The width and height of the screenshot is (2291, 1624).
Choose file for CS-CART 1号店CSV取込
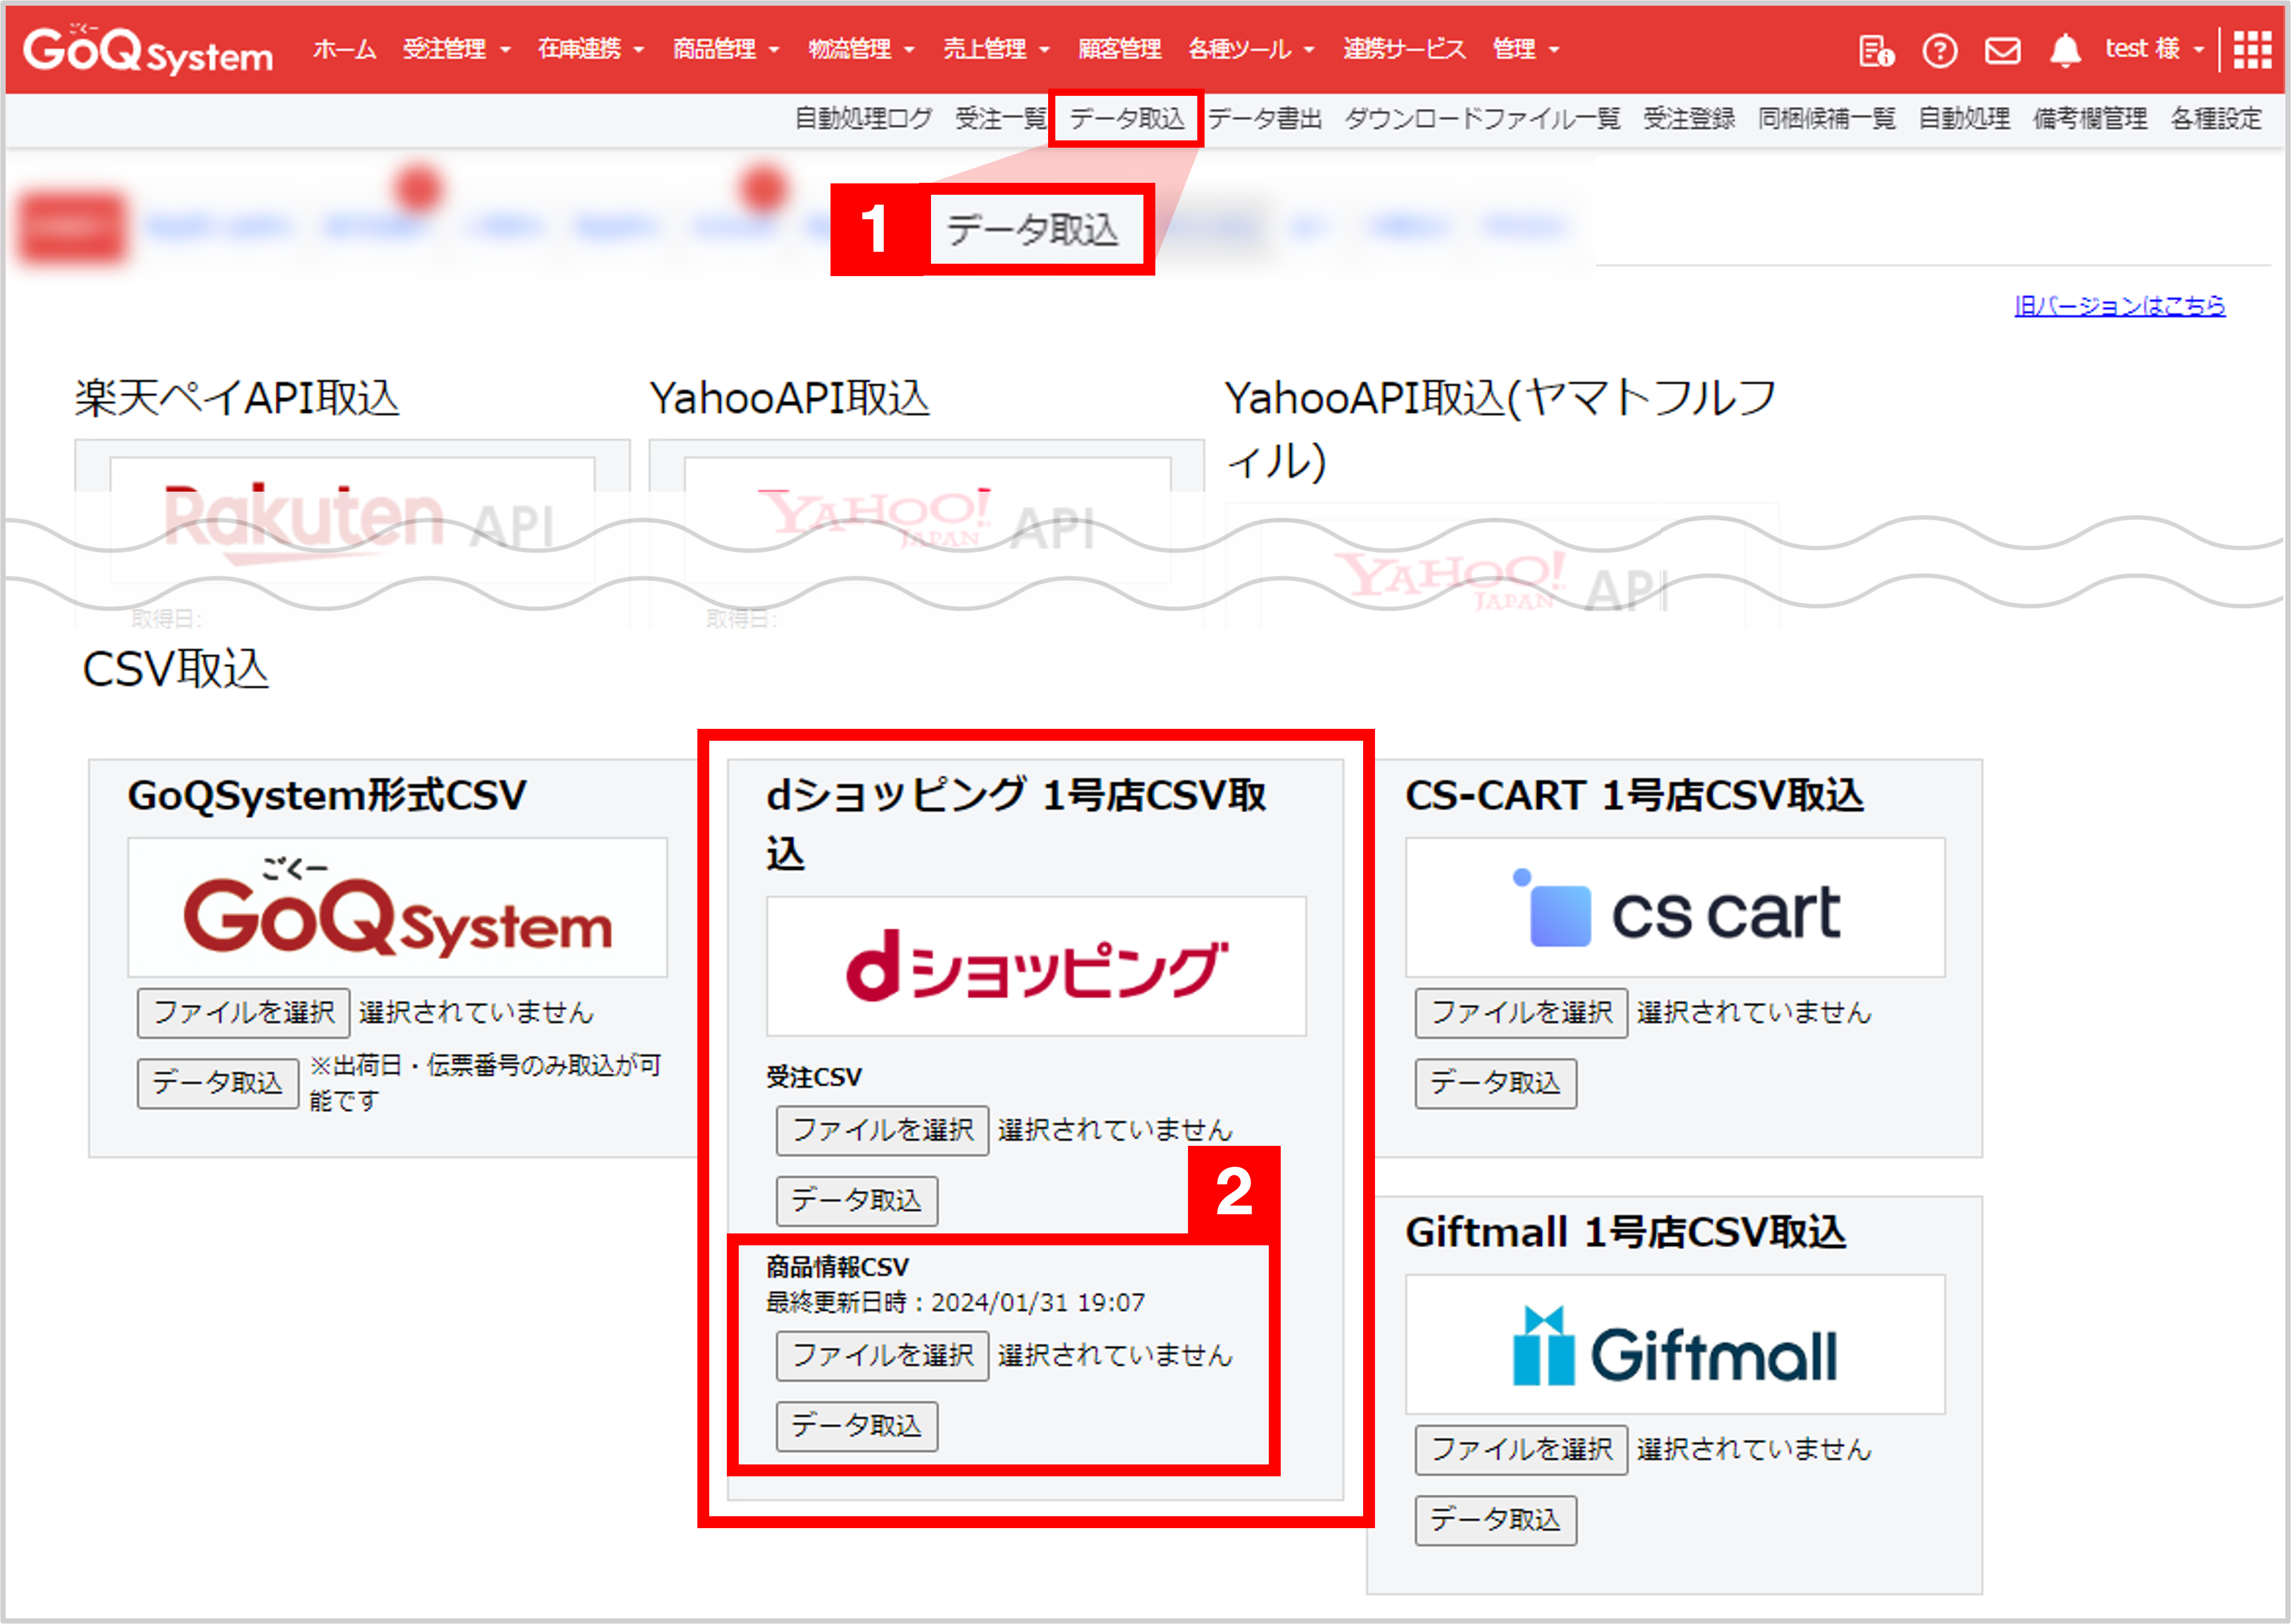(1521, 1013)
